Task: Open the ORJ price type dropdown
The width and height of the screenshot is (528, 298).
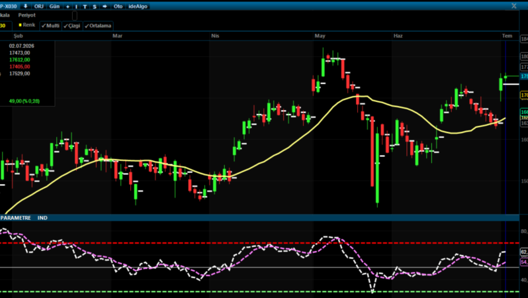Action: click(x=39, y=7)
